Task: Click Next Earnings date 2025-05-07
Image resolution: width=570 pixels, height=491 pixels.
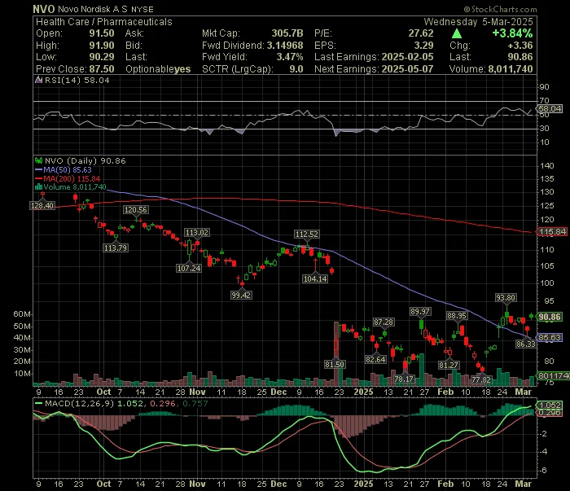Action: coord(407,69)
